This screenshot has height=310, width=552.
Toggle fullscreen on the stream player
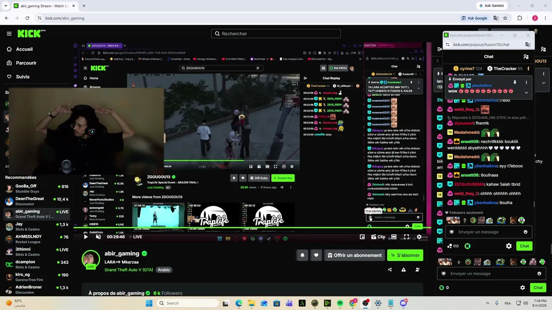(x=407, y=237)
